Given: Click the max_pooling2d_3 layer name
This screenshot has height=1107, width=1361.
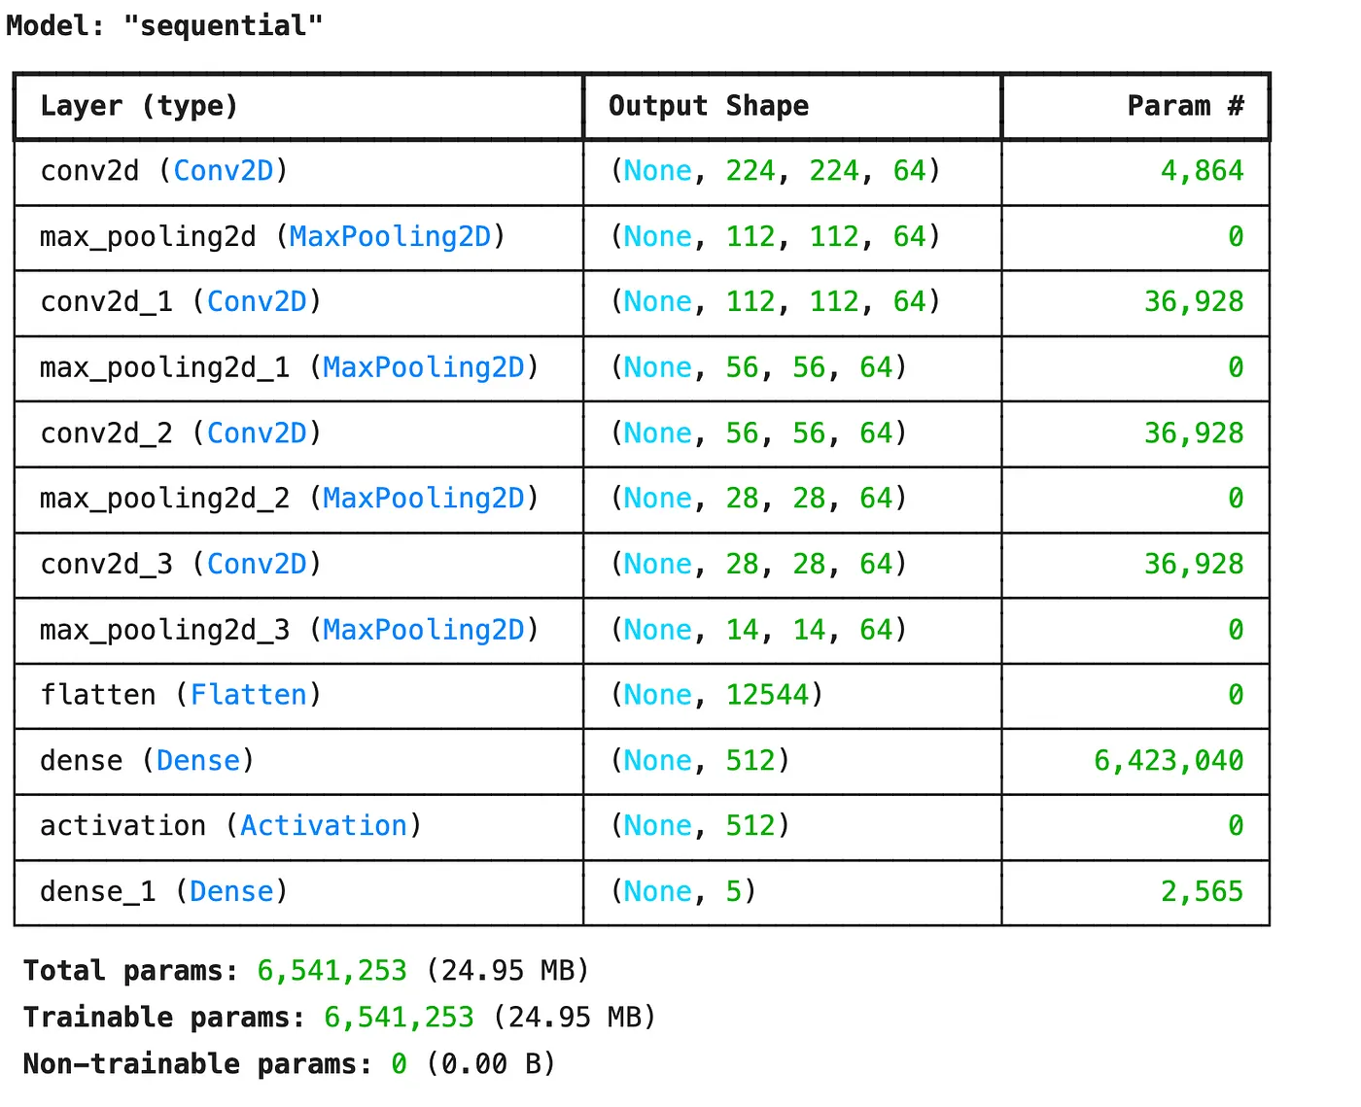Looking at the screenshot, I should 164,630.
